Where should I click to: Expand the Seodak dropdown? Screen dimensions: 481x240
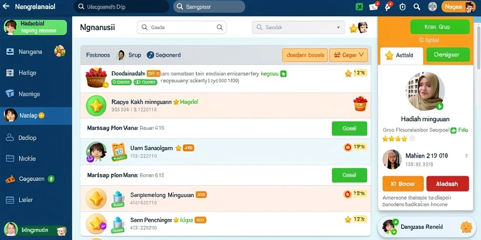[x=298, y=27]
